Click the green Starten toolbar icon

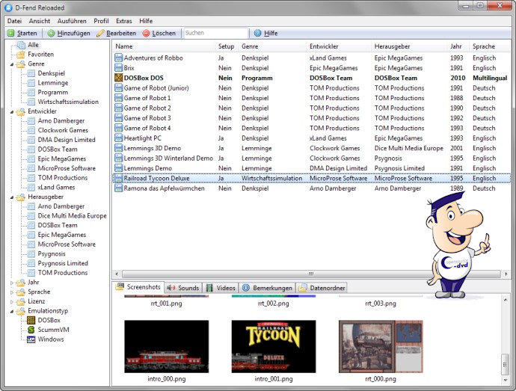point(10,34)
